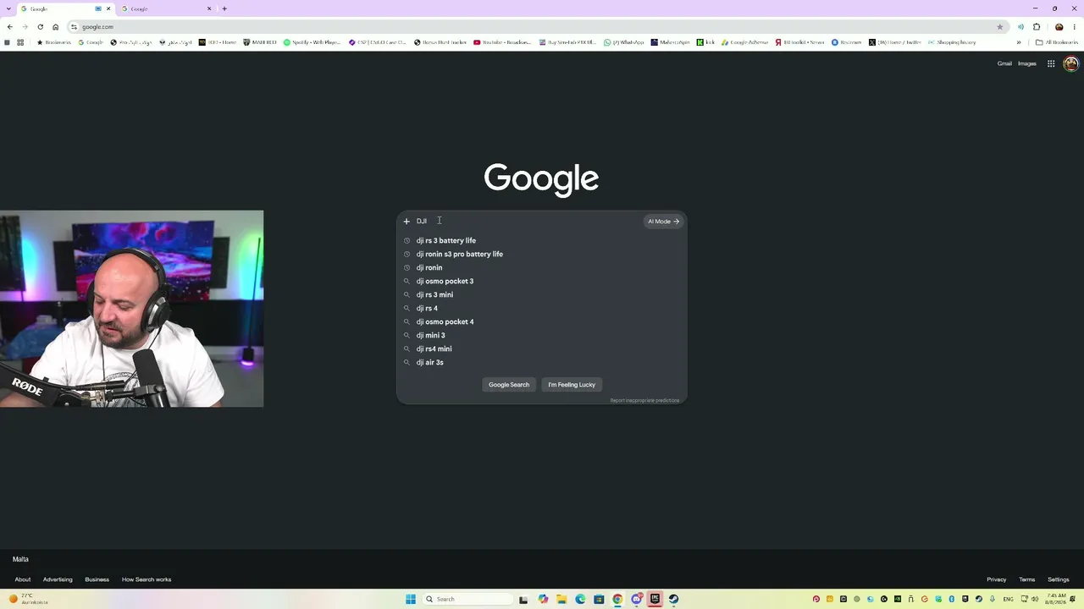Image resolution: width=1084 pixels, height=609 pixels.
Task: Open the Images link
Action: coord(1027,63)
